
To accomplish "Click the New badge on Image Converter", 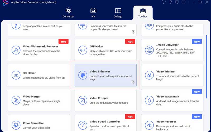I will click(x=196, y=42).
